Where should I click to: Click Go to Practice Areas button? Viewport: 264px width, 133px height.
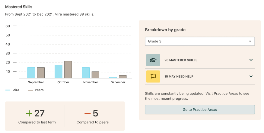tap(200, 110)
